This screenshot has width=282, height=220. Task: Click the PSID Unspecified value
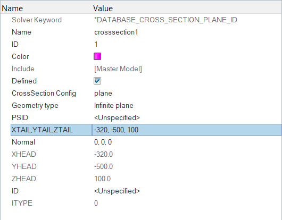(x=117, y=117)
